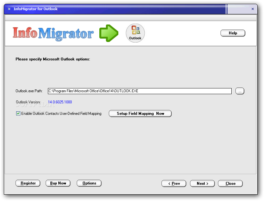The width and height of the screenshot is (264, 201).
Task: Open the Help button
Action: tap(233, 33)
